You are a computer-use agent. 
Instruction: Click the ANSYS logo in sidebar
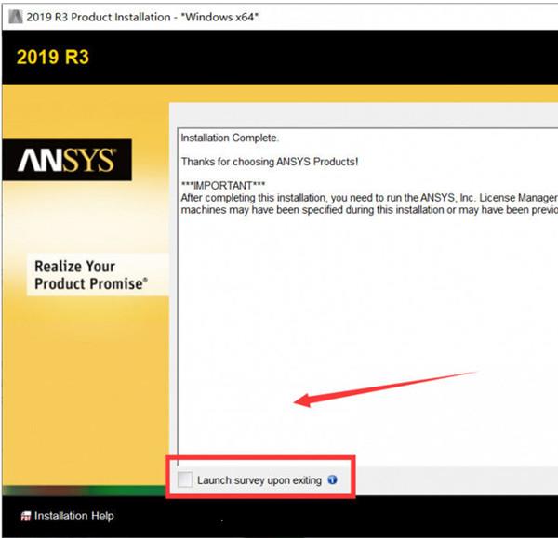67,160
